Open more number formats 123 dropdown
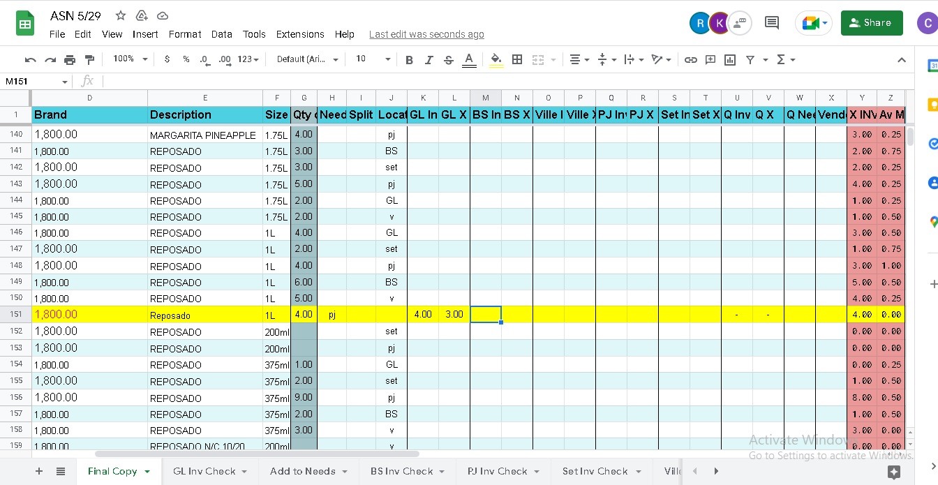The image size is (938, 485). 248,59
